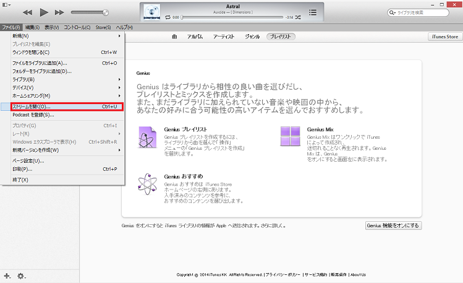The height and width of the screenshot is (283, 463).
Task: Switch to the 曲 tab
Action: pyautogui.click(x=174, y=37)
